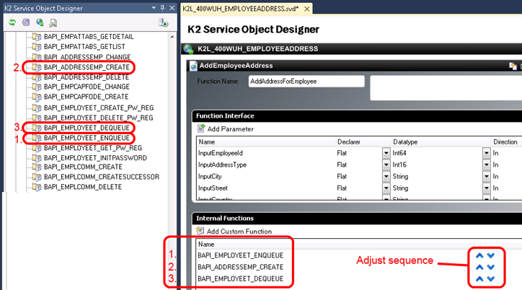Pin the K2 Service Object Designer panel

pyautogui.click(x=162, y=8)
